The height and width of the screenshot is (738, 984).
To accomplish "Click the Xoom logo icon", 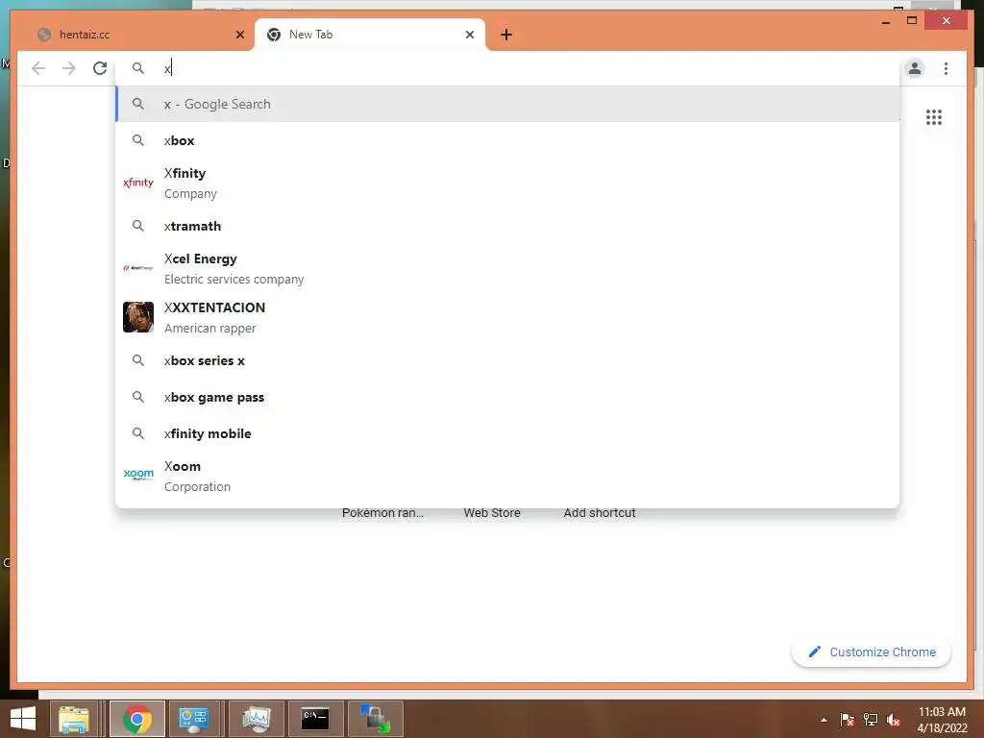I will point(138,475).
